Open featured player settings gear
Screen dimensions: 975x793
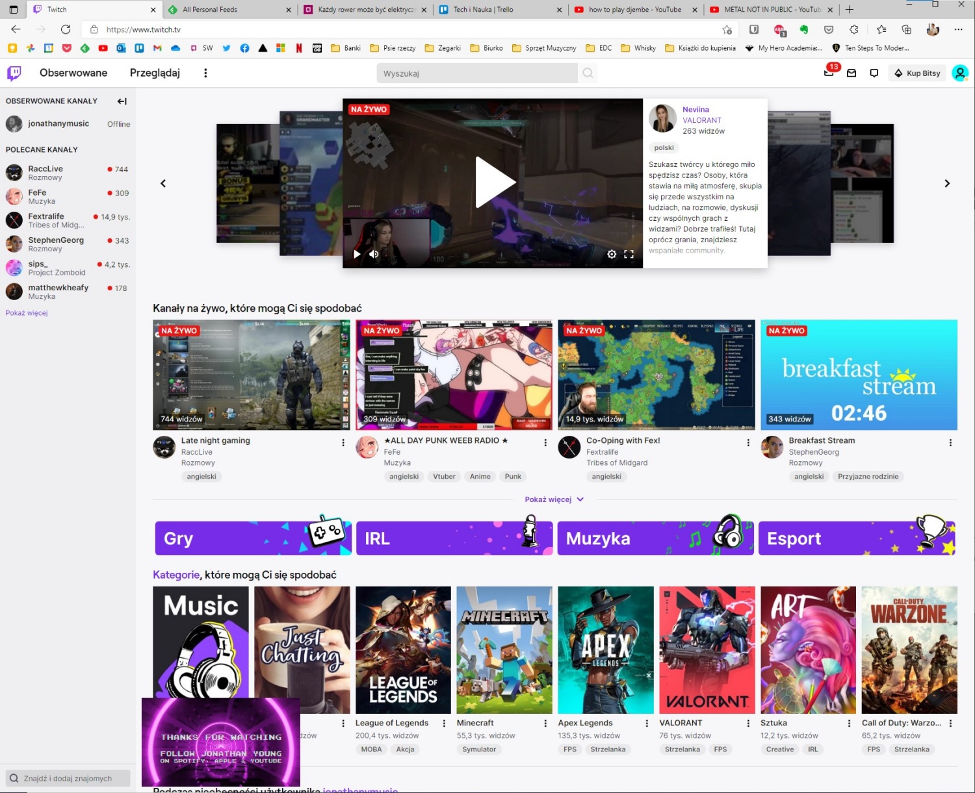[612, 254]
